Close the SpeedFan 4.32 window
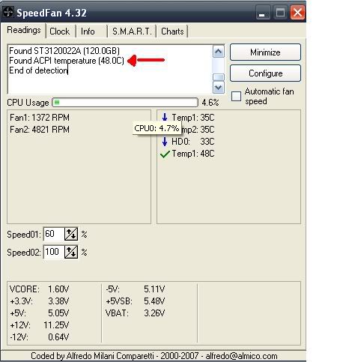The image size is (337, 362). [297, 13]
